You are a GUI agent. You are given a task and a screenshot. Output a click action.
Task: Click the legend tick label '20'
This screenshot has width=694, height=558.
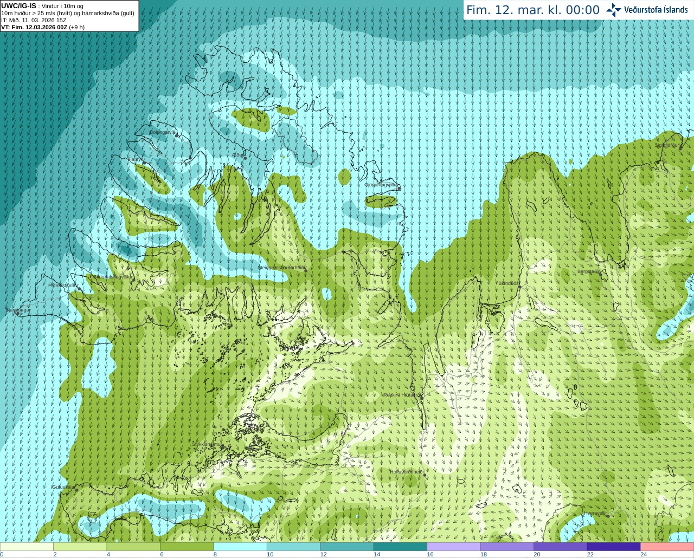click(537, 554)
